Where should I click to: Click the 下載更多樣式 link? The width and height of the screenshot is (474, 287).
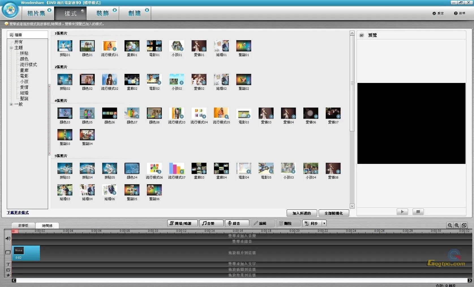(18, 213)
